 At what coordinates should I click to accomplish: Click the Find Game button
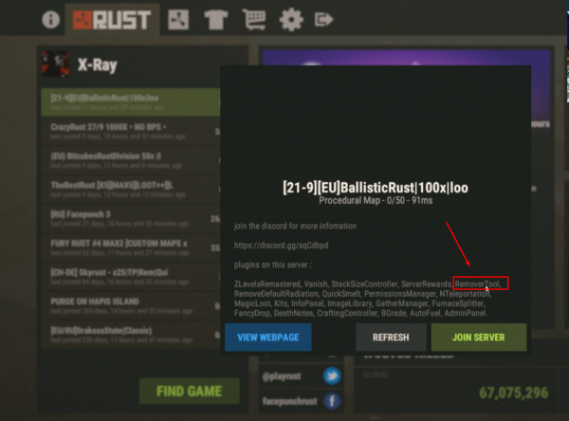point(189,391)
